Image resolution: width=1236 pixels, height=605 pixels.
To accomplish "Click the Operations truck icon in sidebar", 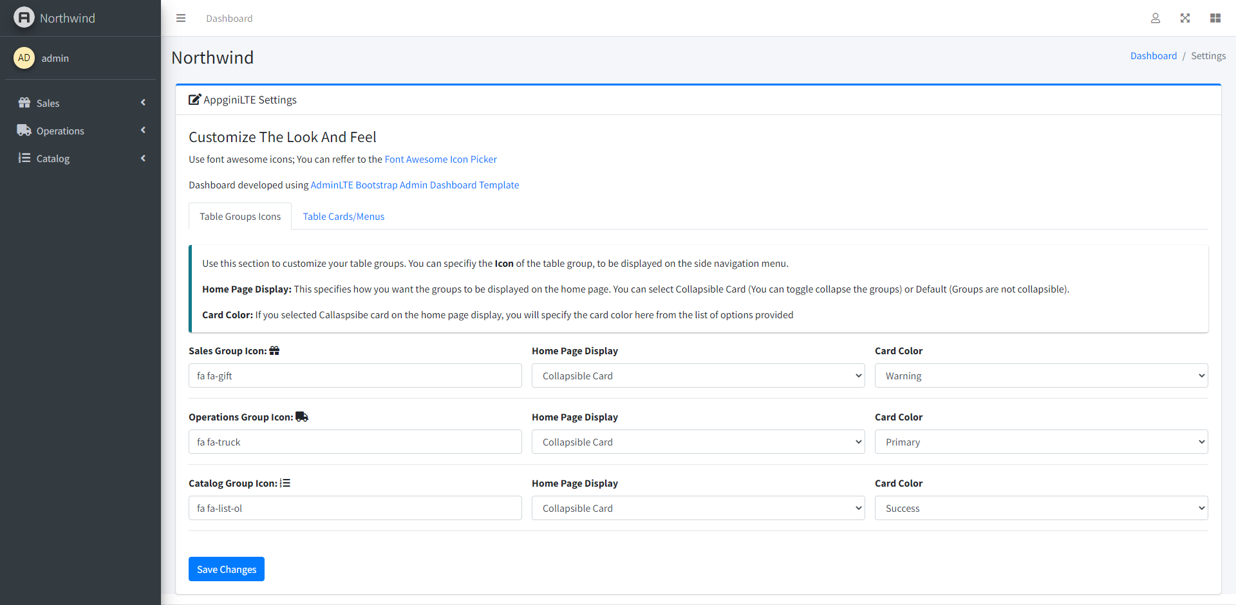I will pos(24,131).
